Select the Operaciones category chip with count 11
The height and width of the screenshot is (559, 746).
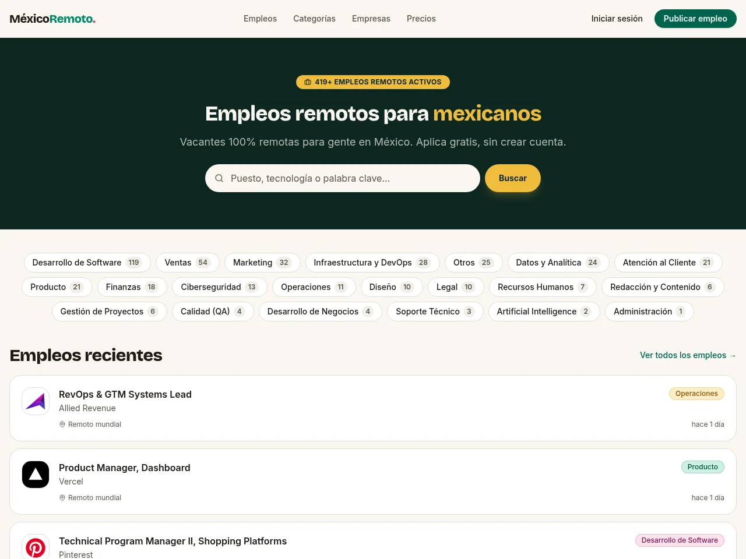click(314, 287)
